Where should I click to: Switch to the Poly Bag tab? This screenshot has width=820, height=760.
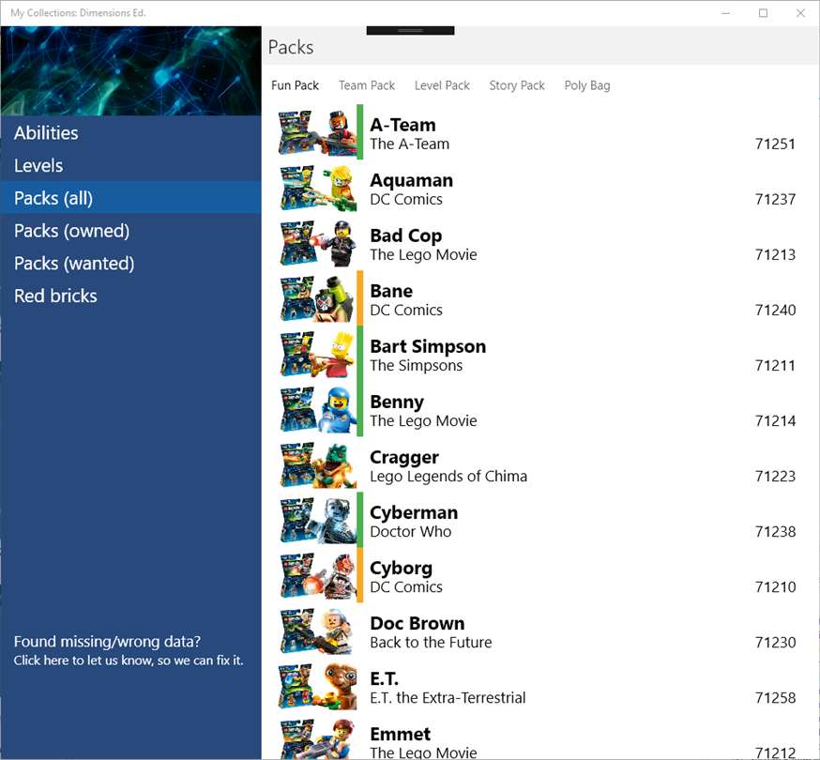point(587,85)
